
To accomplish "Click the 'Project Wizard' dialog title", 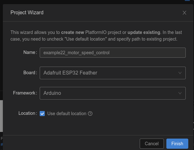I will point(27,13).
